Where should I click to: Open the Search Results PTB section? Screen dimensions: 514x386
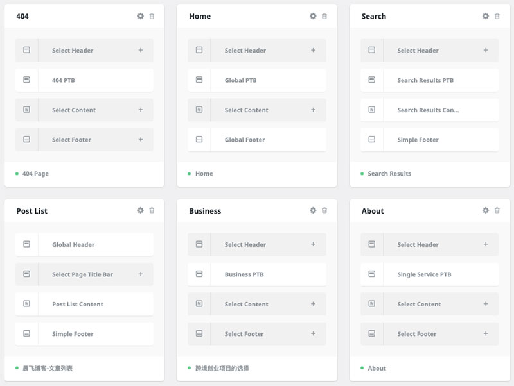(429, 80)
